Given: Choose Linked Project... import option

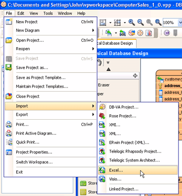Looking at the screenshot, I should tap(138, 189).
